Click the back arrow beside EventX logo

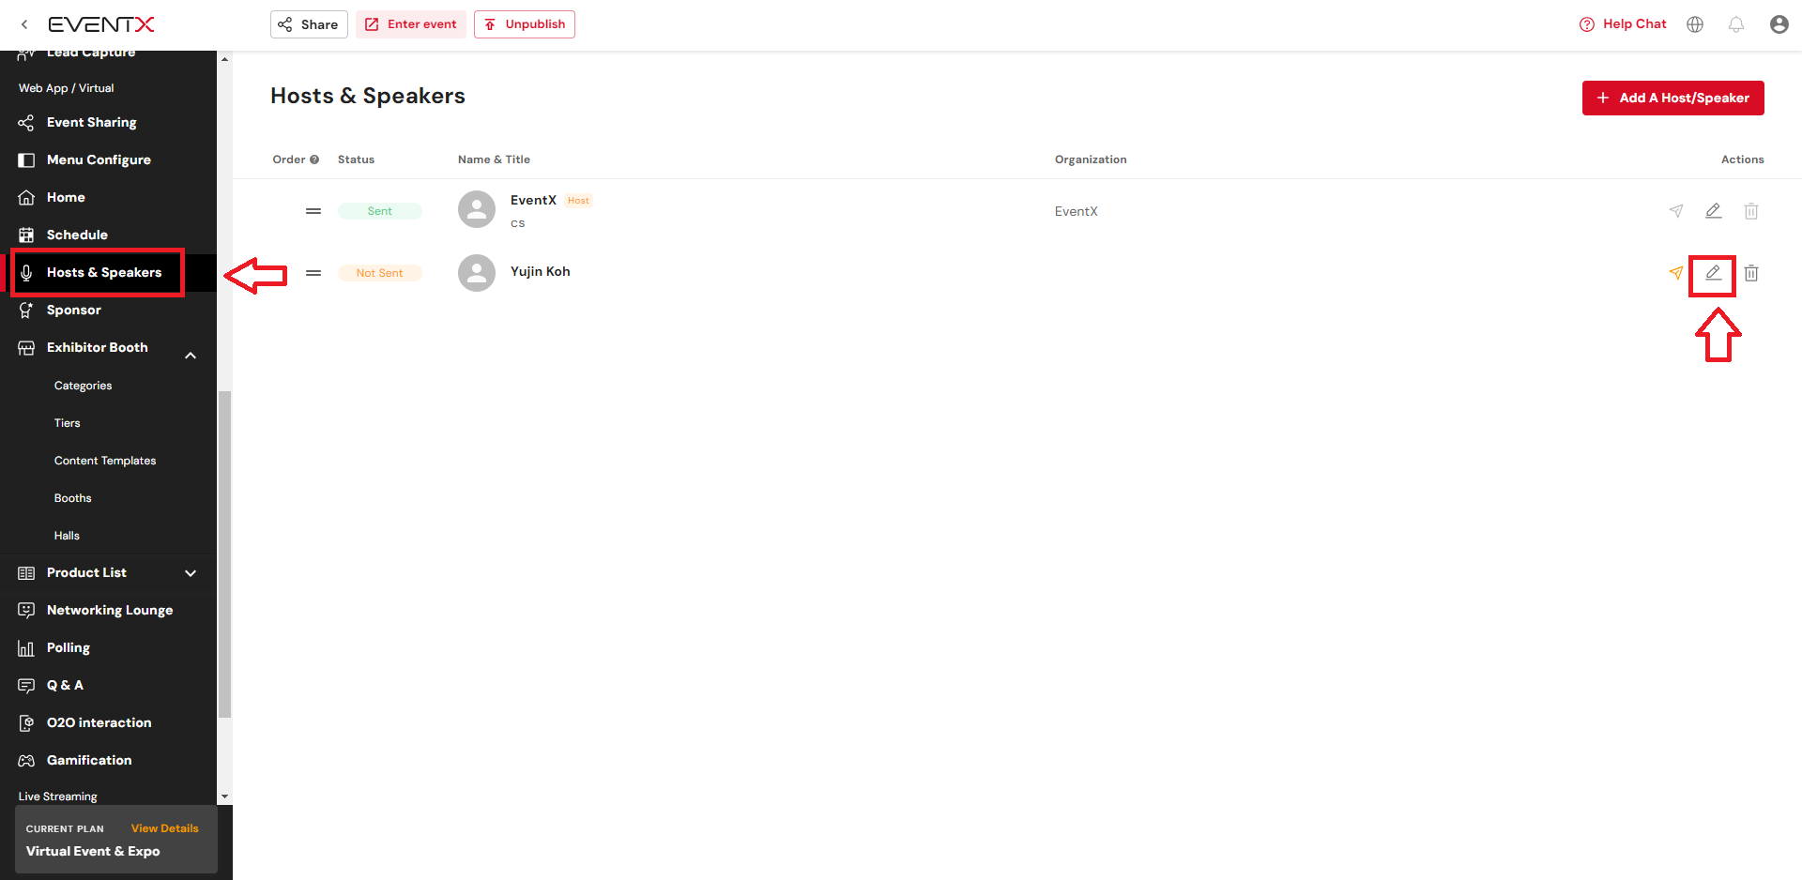[x=24, y=24]
